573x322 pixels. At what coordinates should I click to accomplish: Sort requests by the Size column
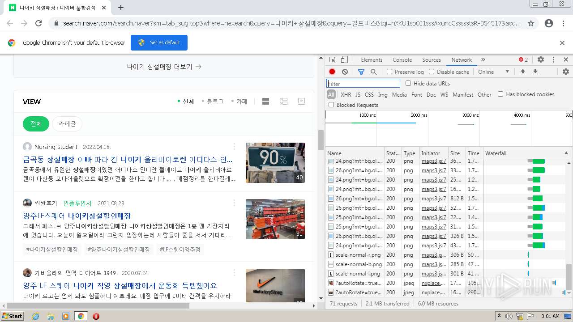pos(457,153)
